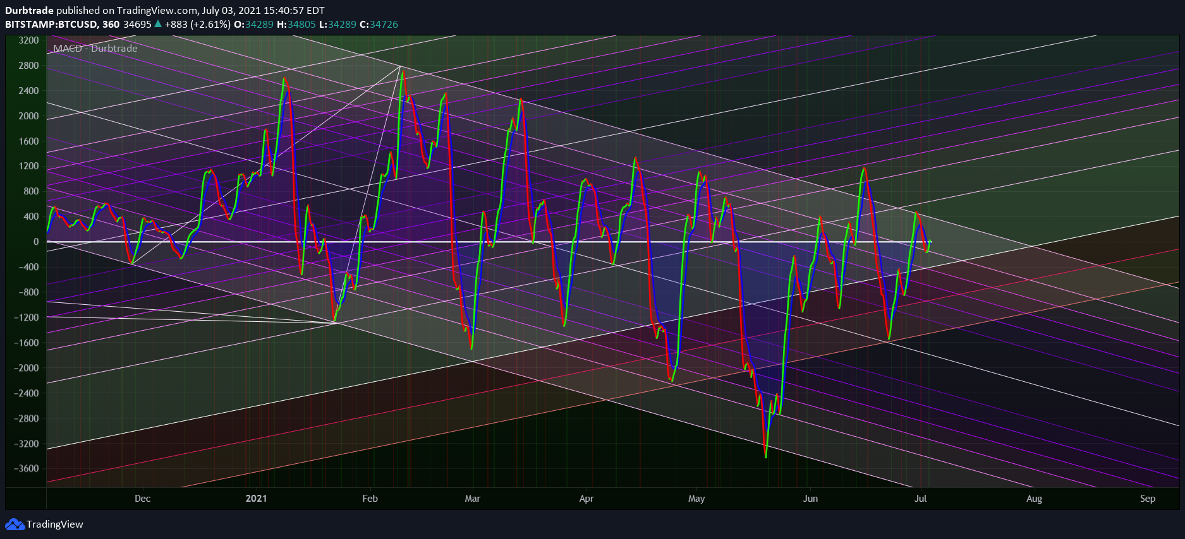Image resolution: width=1185 pixels, height=539 pixels.
Task: Click the Jul time axis label
Action: coord(921,499)
